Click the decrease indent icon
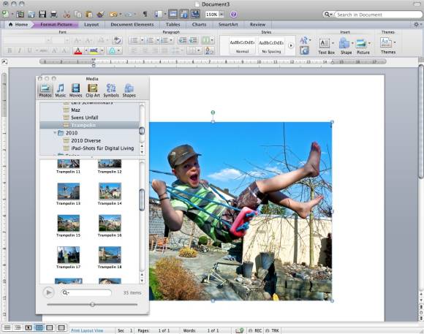The height and width of the screenshot is (334, 424). tap(183, 40)
